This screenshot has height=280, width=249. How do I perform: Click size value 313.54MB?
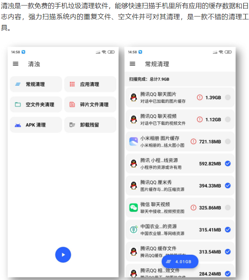point(210,252)
